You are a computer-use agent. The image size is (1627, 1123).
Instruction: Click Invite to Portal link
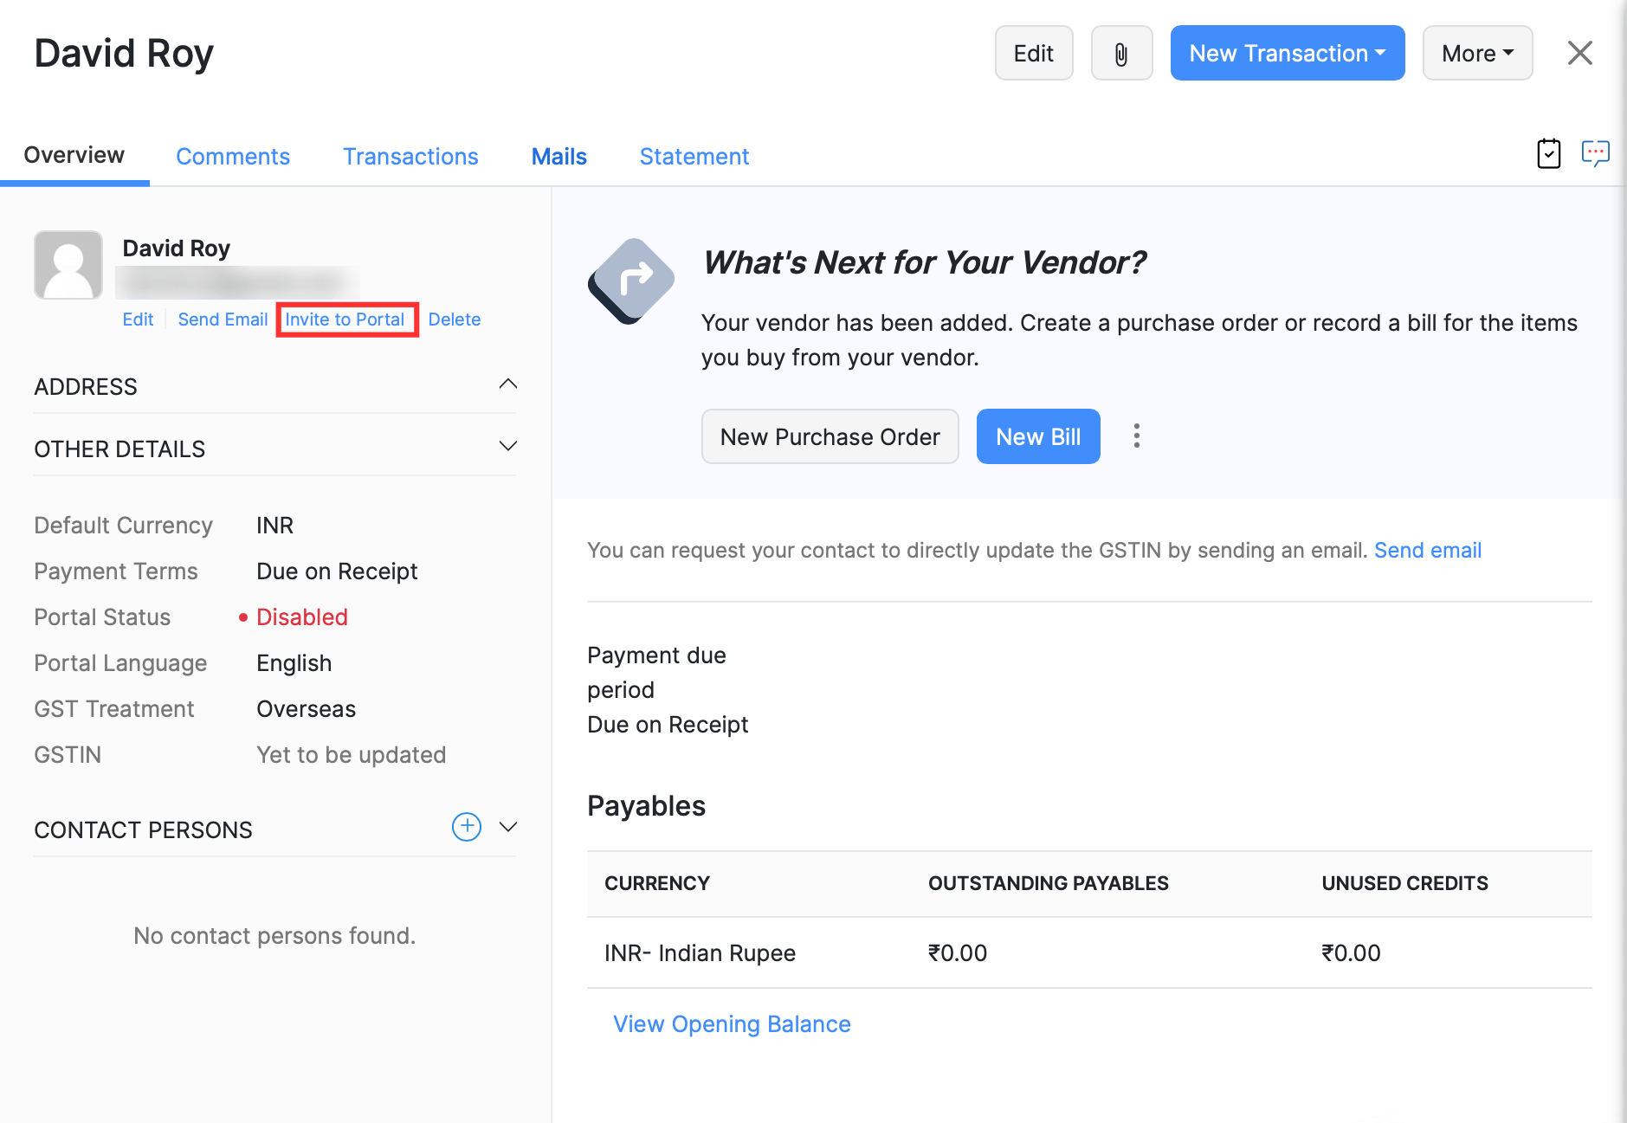345,319
